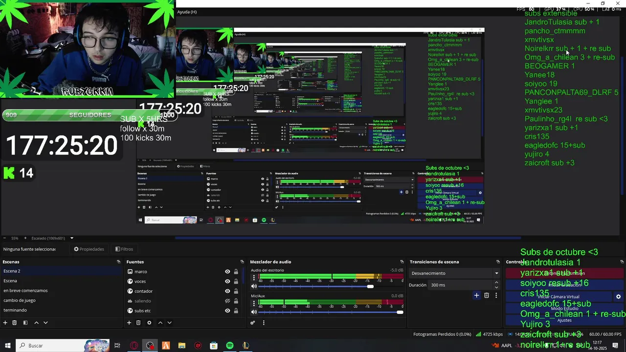Image resolution: width=626 pixels, height=352 pixels.
Task: Move the source up in the Fuentes list
Action: coord(160,323)
